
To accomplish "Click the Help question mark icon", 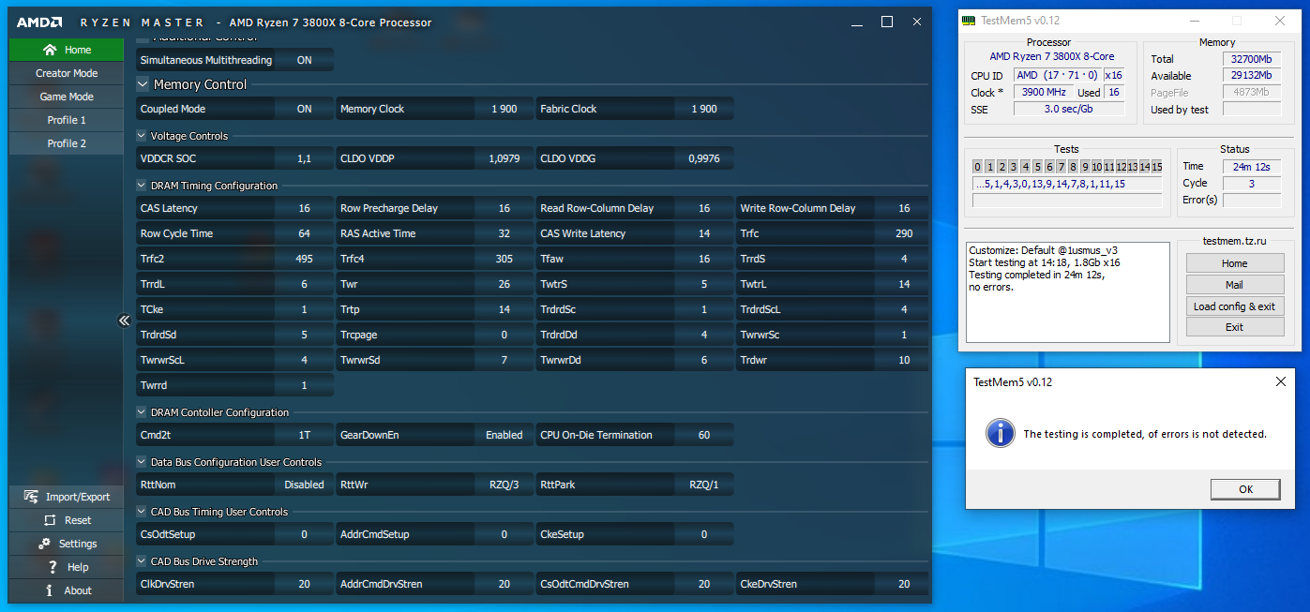I will tap(53, 567).
